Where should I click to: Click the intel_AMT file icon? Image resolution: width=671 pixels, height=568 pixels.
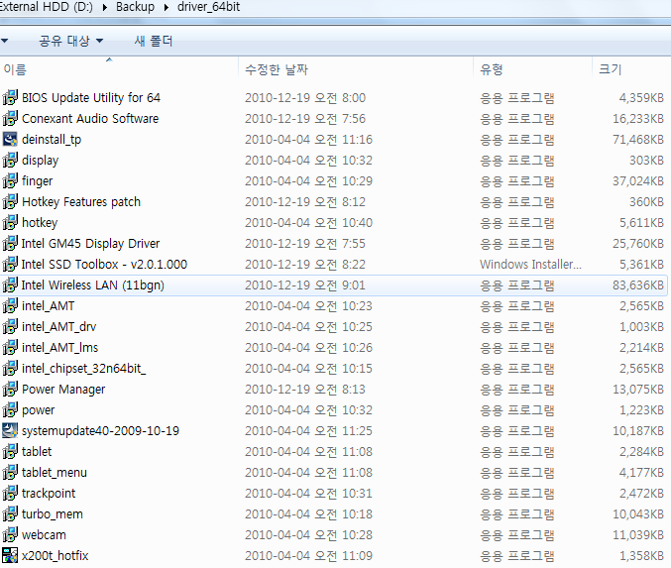coord(10,306)
